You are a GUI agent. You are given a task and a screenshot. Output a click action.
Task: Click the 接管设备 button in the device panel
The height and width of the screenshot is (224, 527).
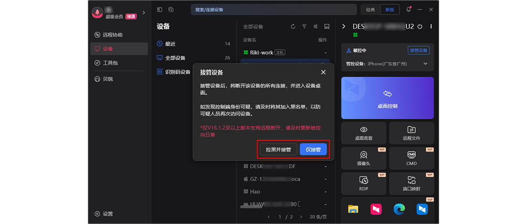419,50
